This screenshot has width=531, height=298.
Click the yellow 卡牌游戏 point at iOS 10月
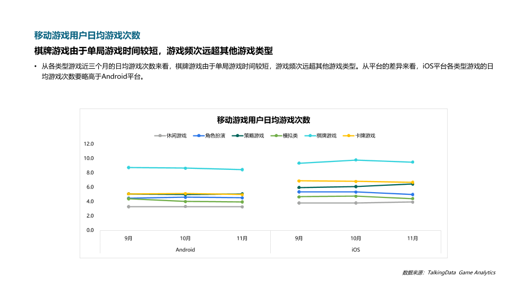[x=356, y=182]
